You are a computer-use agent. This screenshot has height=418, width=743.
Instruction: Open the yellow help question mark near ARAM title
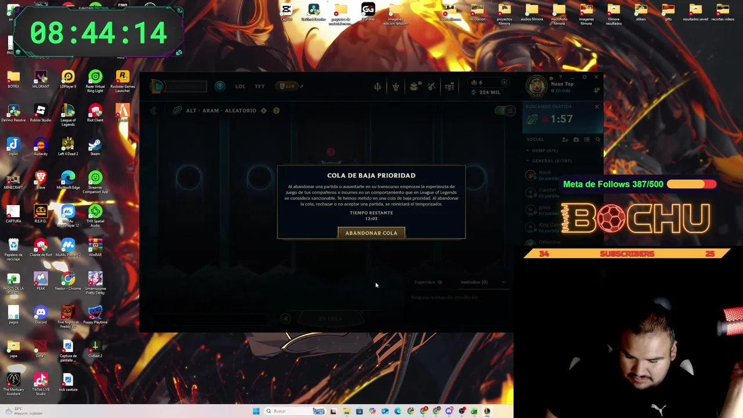[276, 110]
